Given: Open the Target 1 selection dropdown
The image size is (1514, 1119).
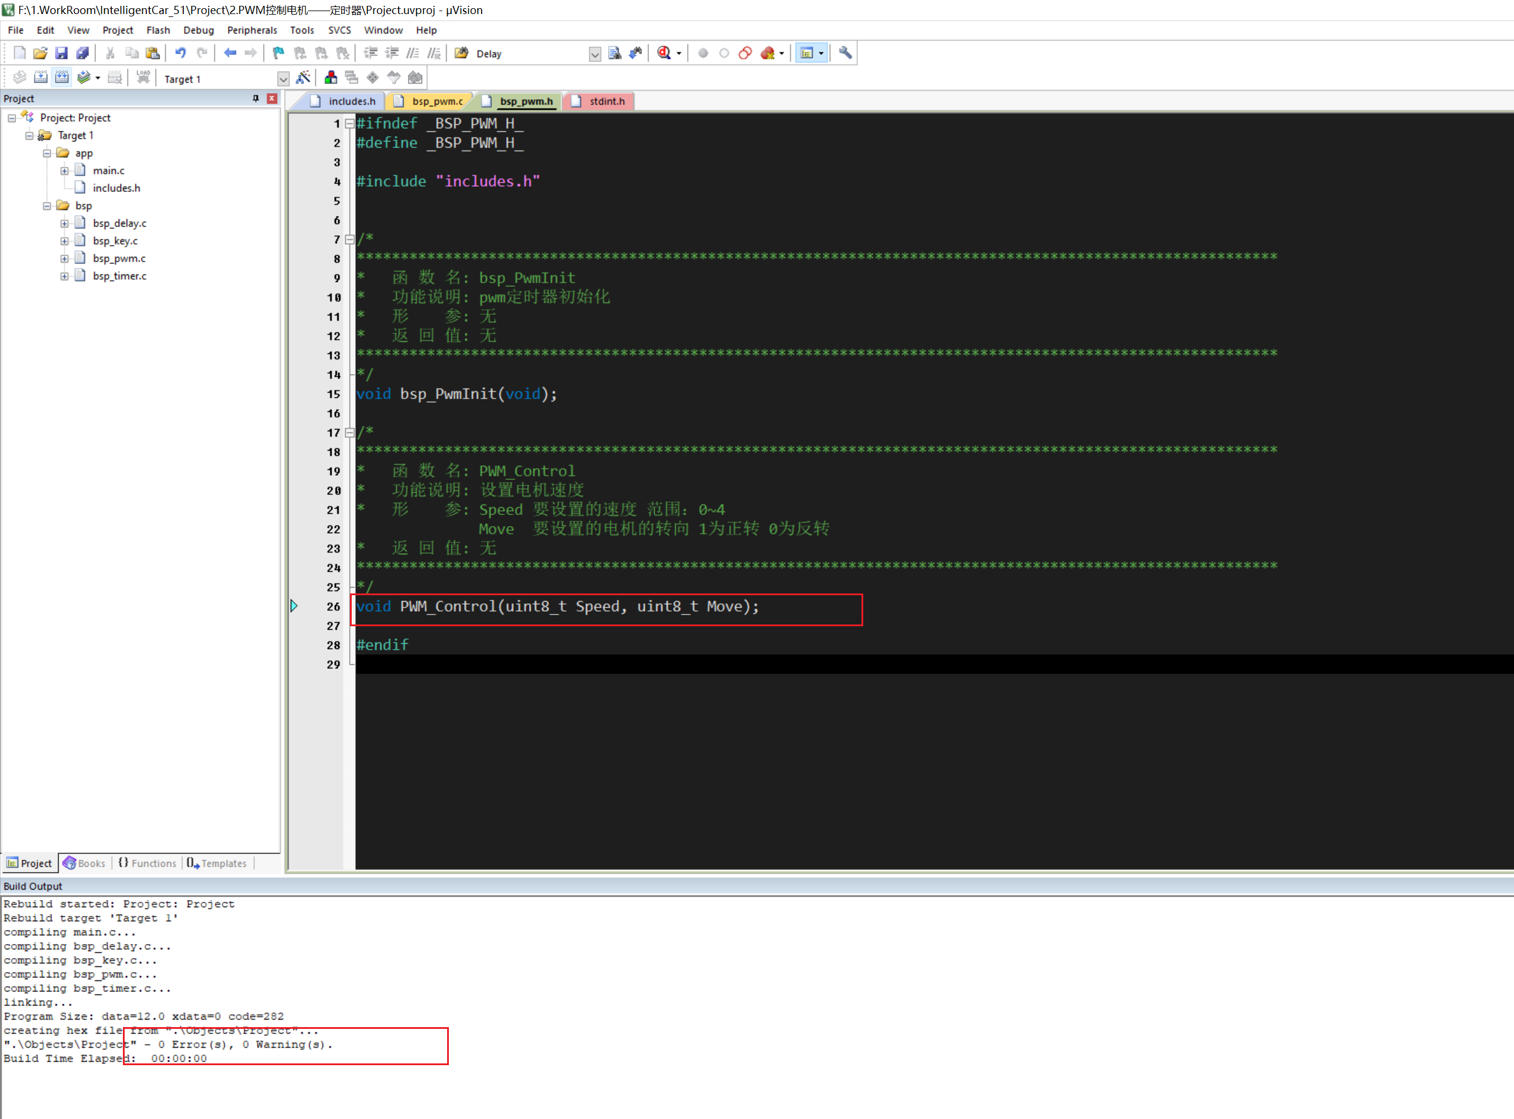Looking at the screenshot, I should tap(283, 79).
